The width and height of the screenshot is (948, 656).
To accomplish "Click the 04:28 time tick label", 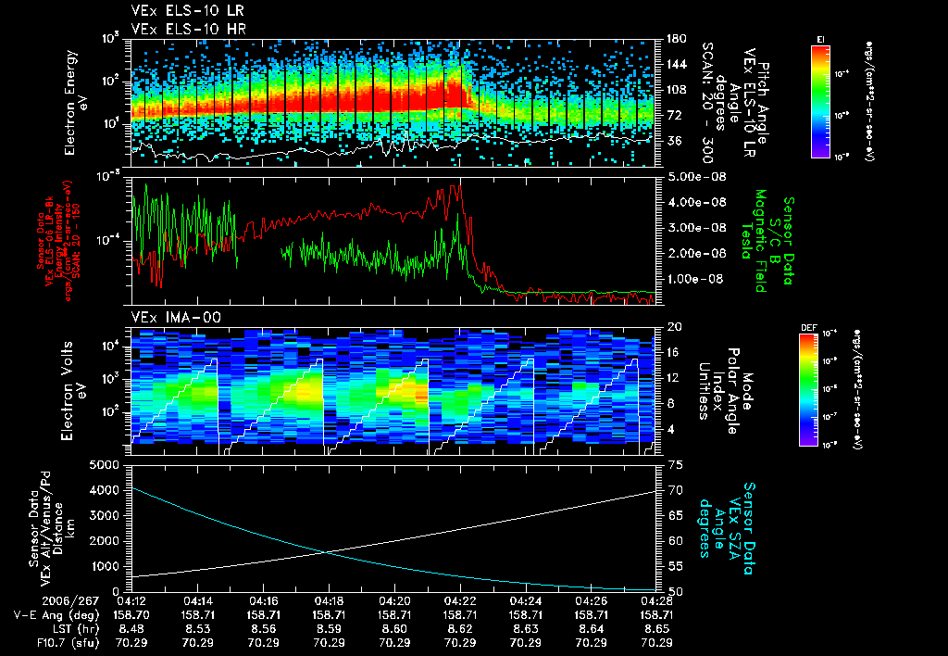I will pos(656,601).
